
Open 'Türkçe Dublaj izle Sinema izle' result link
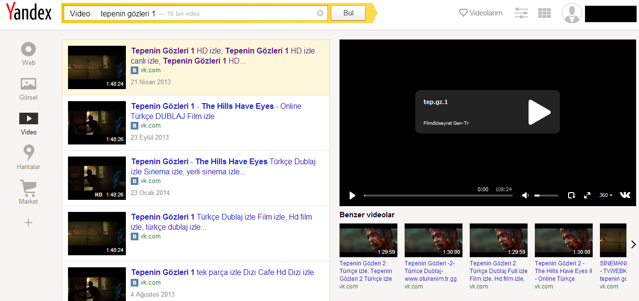click(x=223, y=167)
